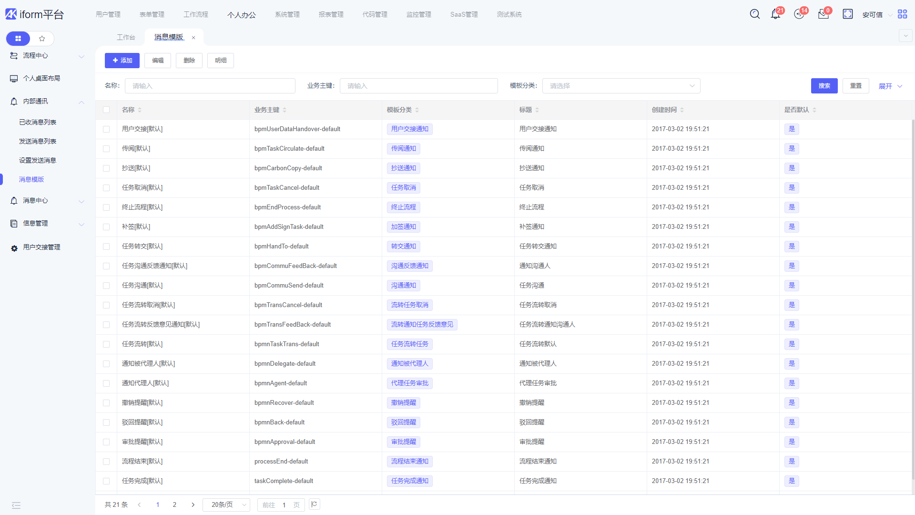The width and height of the screenshot is (915, 515).
Task: Open the app grid icon at top right
Action: [x=902, y=14]
